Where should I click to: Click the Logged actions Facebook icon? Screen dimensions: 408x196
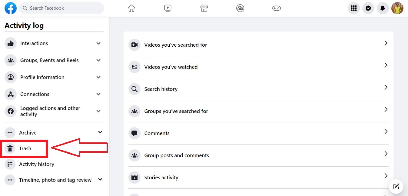click(x=11, y=111)
